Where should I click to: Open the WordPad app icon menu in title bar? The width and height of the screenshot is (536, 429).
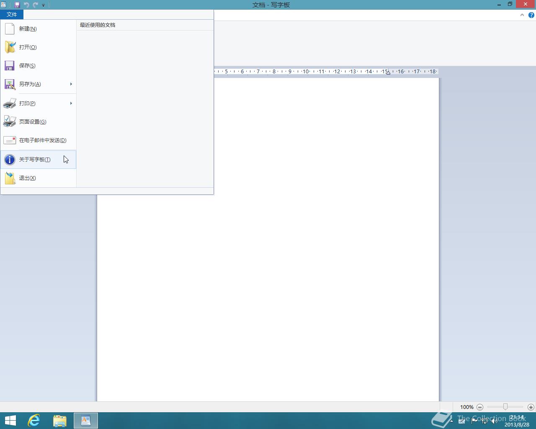3,5
